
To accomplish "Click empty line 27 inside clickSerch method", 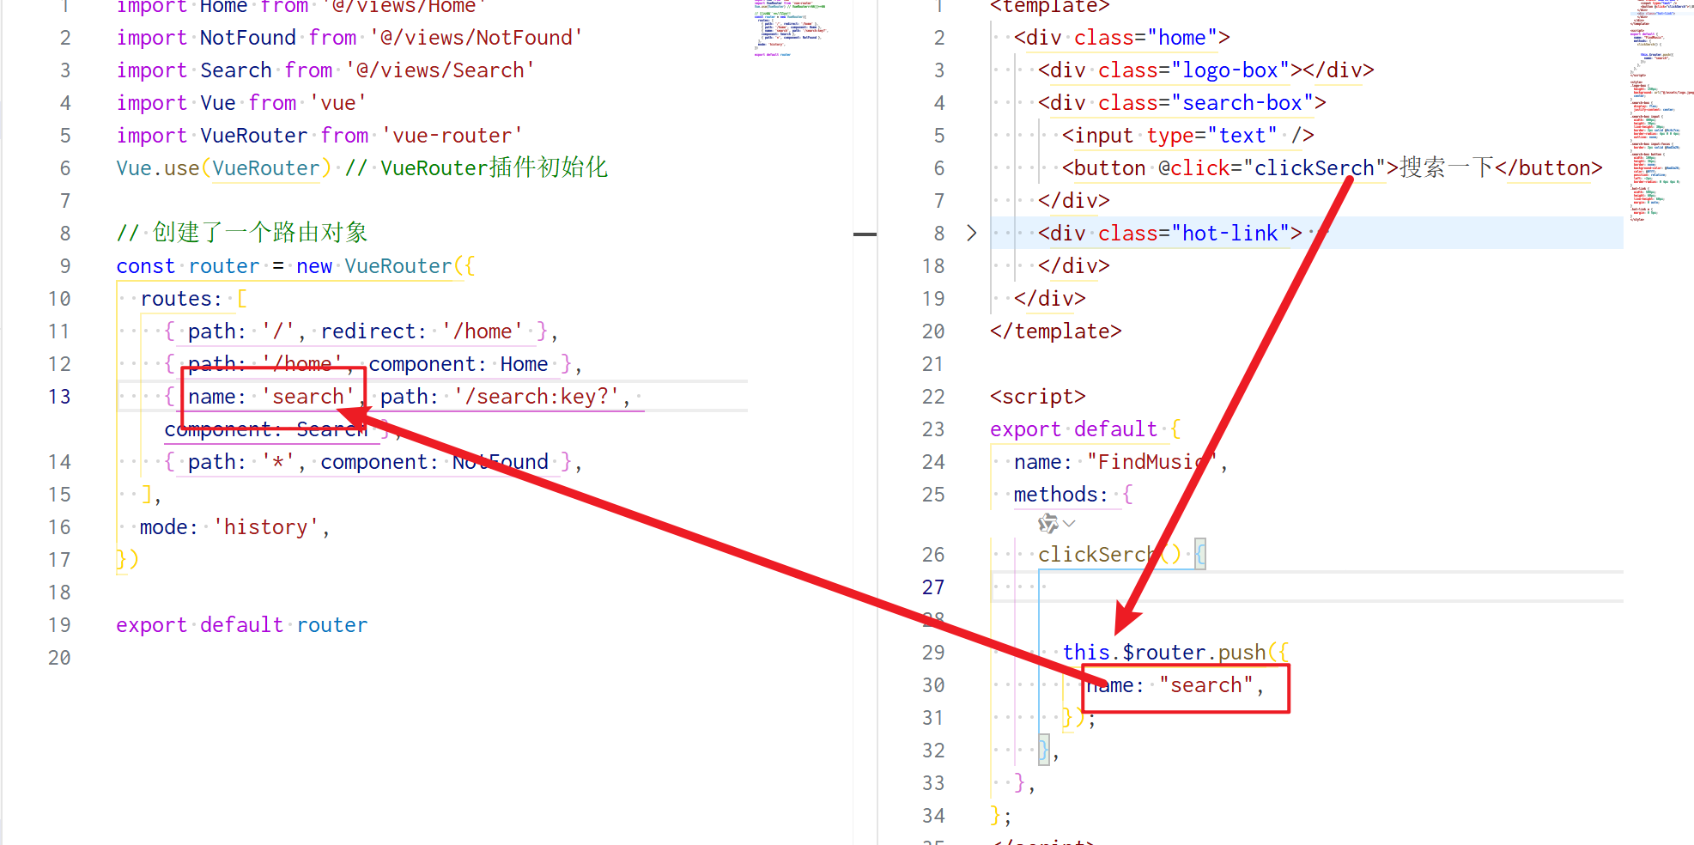I will point(1307,587).
